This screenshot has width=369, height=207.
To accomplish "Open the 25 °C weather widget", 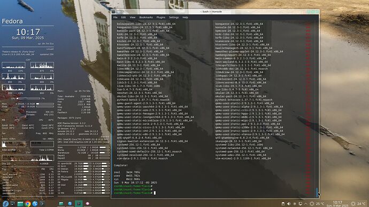I will (317, 204).
